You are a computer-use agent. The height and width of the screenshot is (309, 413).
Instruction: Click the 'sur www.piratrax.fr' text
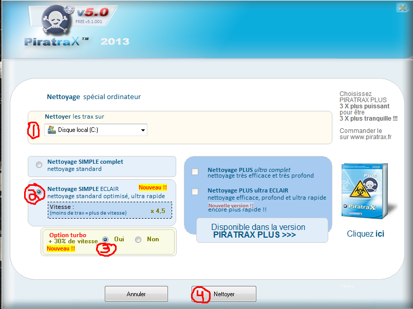coord(365,137)
